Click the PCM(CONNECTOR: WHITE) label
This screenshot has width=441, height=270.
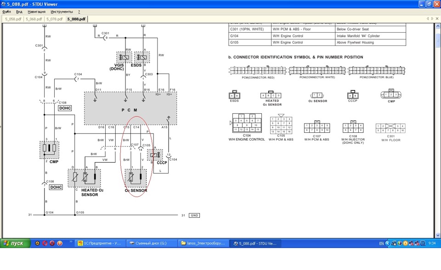pos(317,77)
